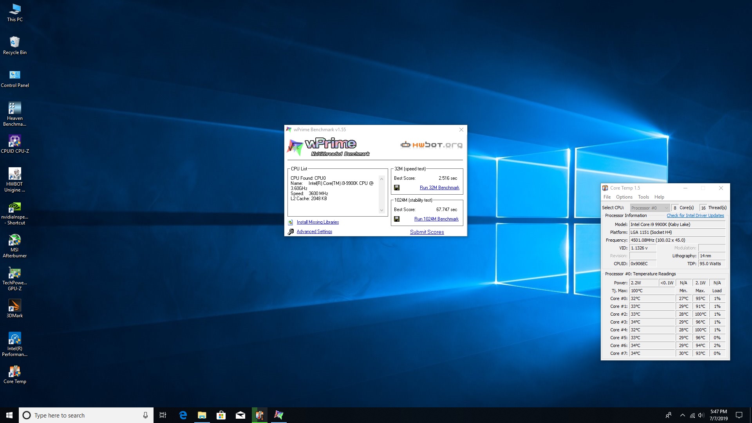752x423 pixels.
Task: Click the save icon for 32M score
Action: (397, 188)
